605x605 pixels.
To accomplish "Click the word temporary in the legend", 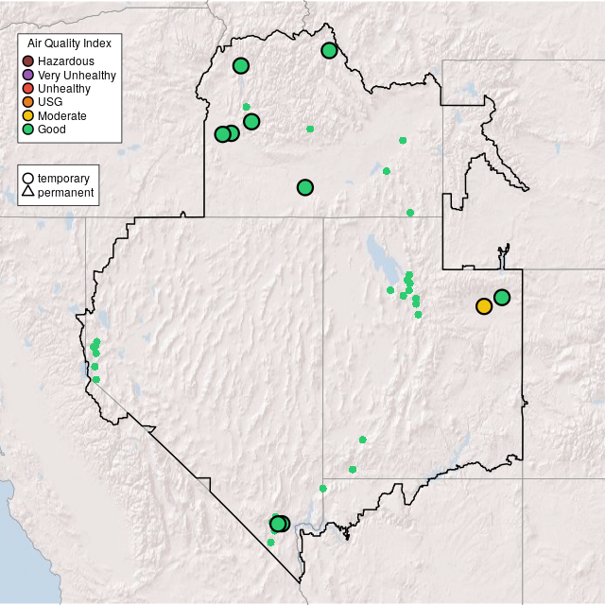I will point(63,178).
